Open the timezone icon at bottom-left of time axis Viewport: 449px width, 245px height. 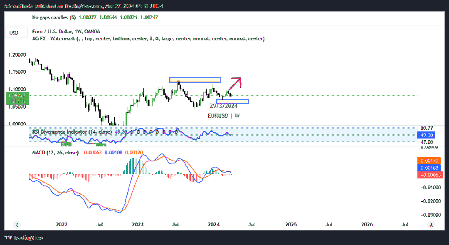click(x=17, y=225)
